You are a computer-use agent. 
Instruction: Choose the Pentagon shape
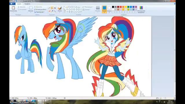click(69, 10)
